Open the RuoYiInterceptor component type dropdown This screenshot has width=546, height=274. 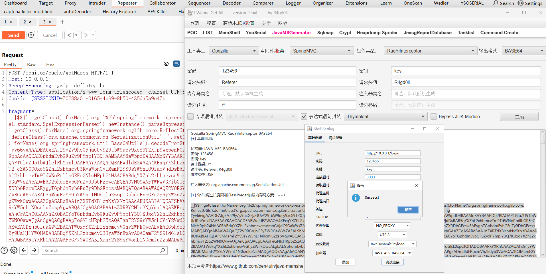pyautogui.click(x=431, y=51)
